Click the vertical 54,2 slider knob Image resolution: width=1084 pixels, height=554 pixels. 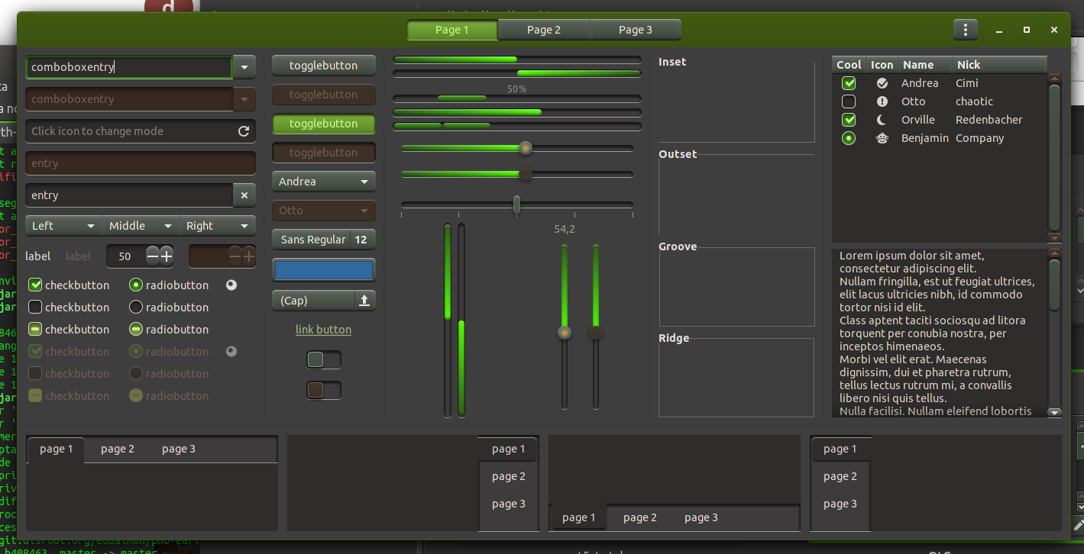point(565,333)
